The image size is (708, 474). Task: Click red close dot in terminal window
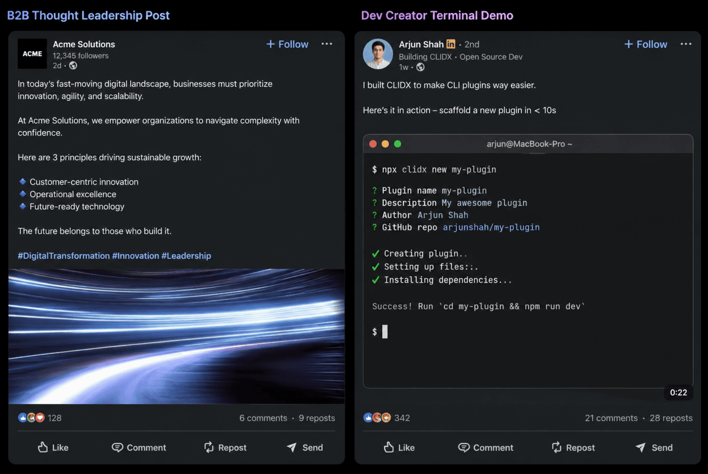point(373,144)
